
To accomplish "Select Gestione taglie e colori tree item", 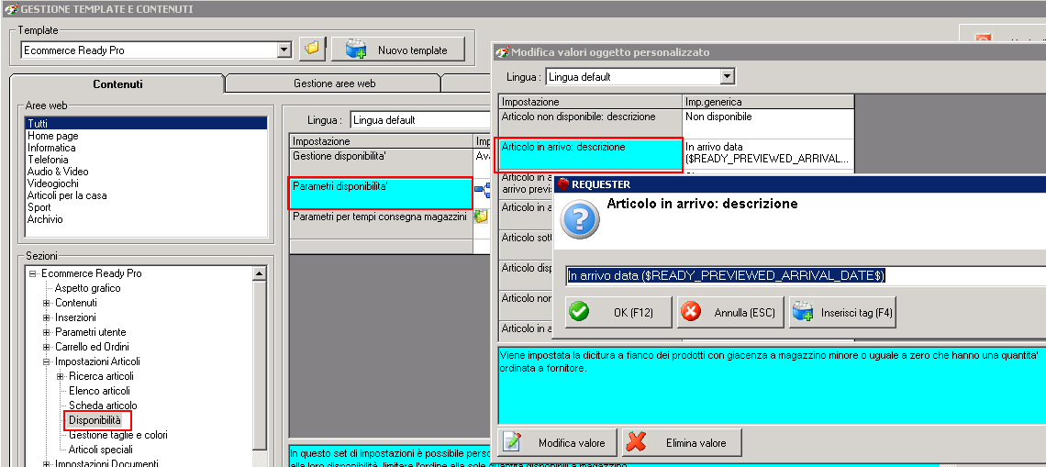I will pos(118,435).
